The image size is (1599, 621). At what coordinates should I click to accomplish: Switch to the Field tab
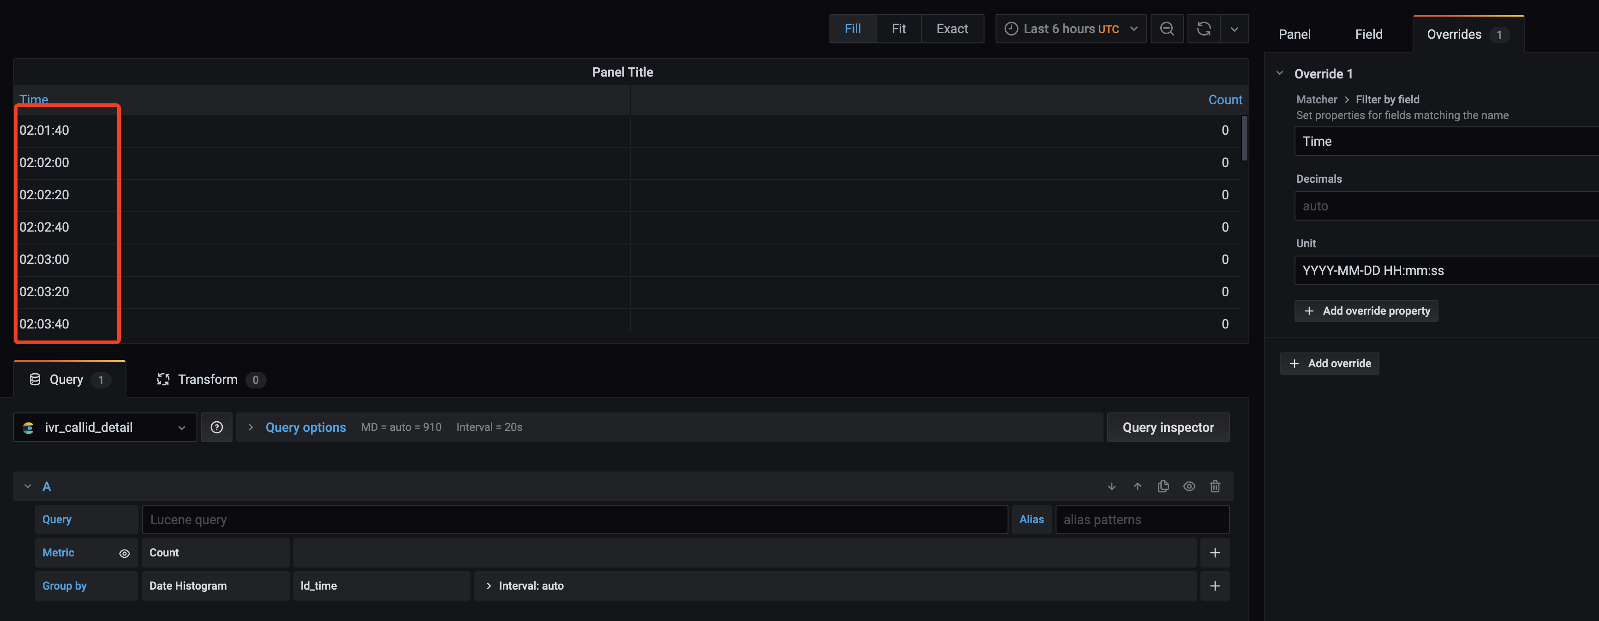pyautogui.click(x=1368, y=34)
